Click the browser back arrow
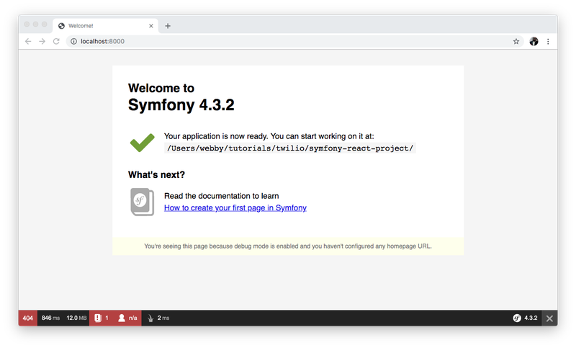 coord(28,41)
